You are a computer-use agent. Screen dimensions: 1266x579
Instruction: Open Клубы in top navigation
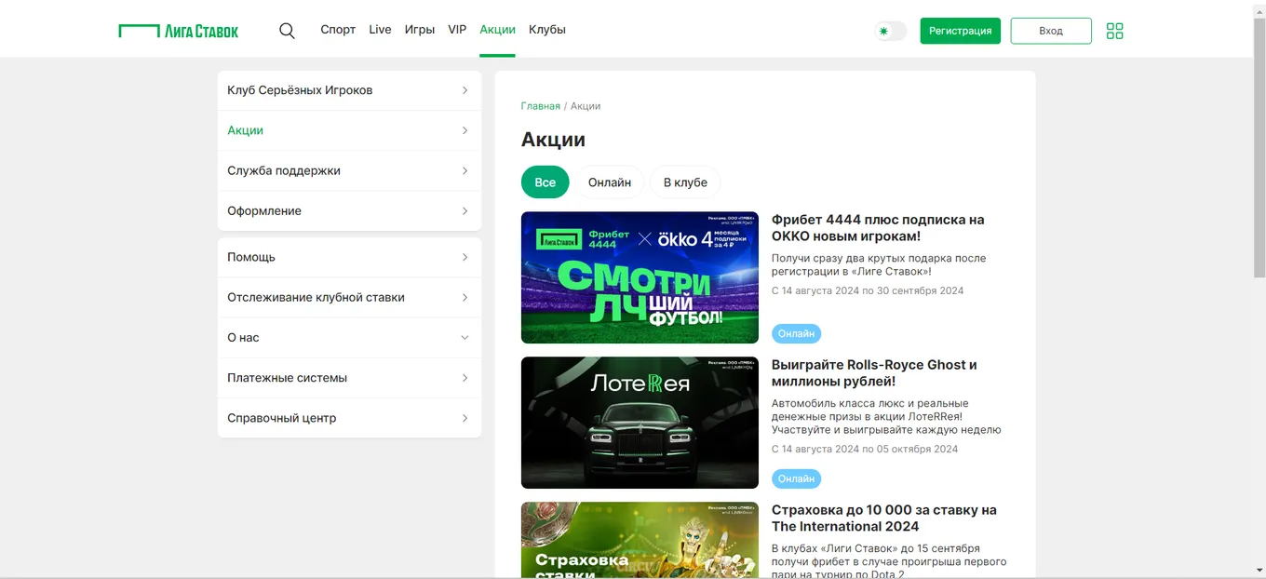[547, 30]
